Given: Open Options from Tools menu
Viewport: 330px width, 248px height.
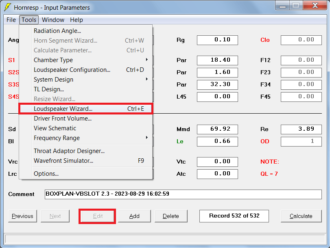Looking at the screenshot, I should click(x=86, y=174).
